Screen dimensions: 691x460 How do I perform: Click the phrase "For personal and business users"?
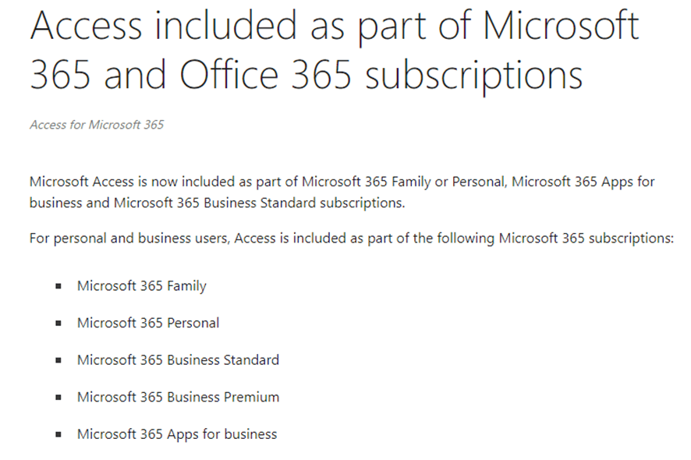129,239
